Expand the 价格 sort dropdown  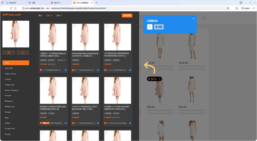(x=49, y=16)
